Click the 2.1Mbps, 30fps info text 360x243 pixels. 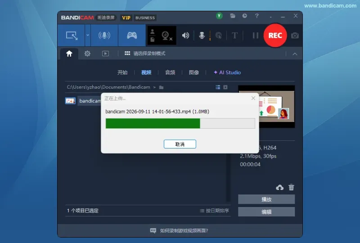[x=258, y=156]
